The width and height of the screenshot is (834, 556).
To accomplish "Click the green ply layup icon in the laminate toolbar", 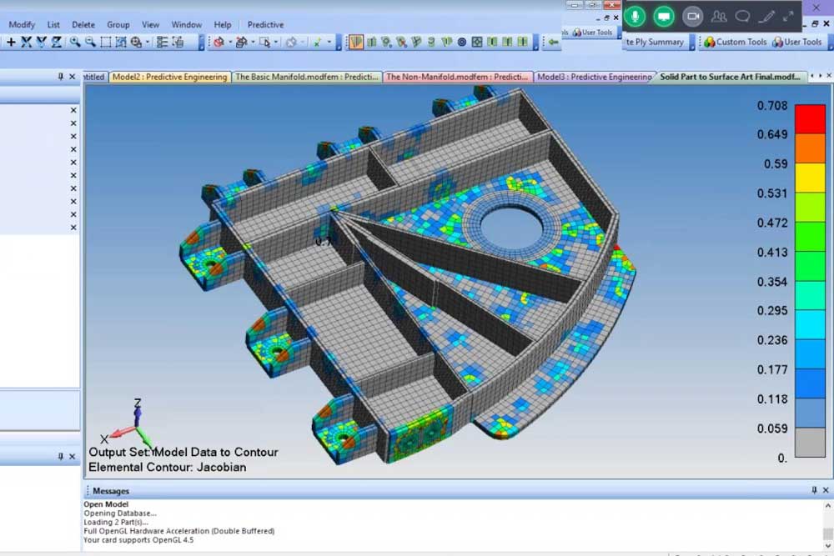I will [356, 42].
